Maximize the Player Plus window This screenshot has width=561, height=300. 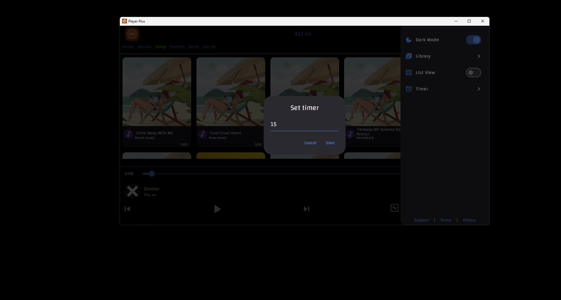[469, 21]
